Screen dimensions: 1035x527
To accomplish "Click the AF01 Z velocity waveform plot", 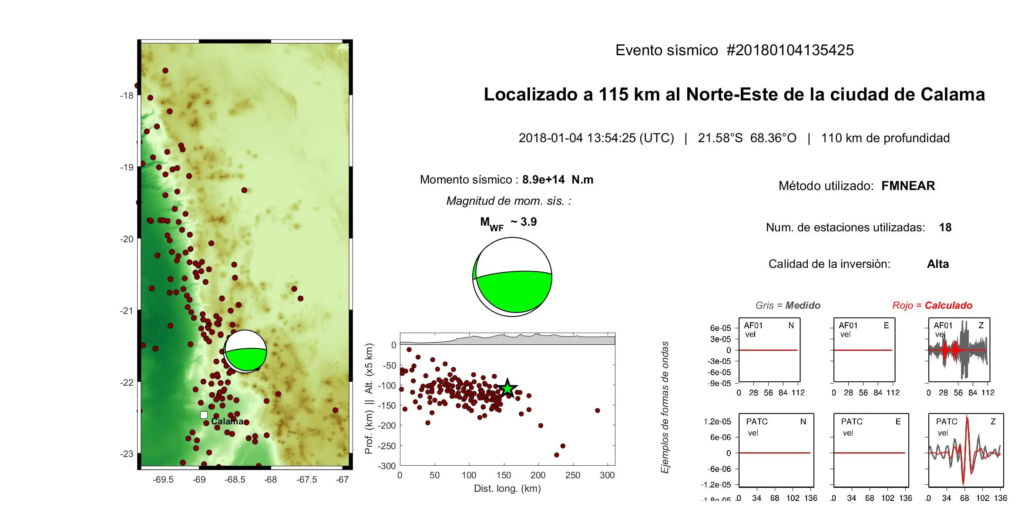I will (959, 350).
